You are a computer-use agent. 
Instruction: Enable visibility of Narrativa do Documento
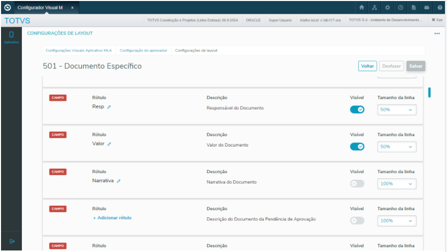pyautogui.click(x=357, y=183)
